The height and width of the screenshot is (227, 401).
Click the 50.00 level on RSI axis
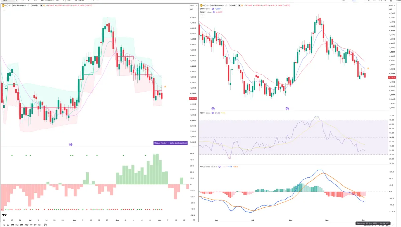click(x=391, y=137)
